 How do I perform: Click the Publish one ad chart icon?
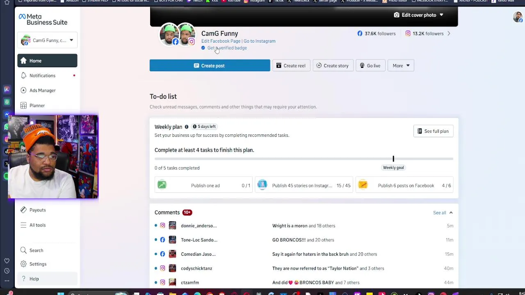[162, 185]
